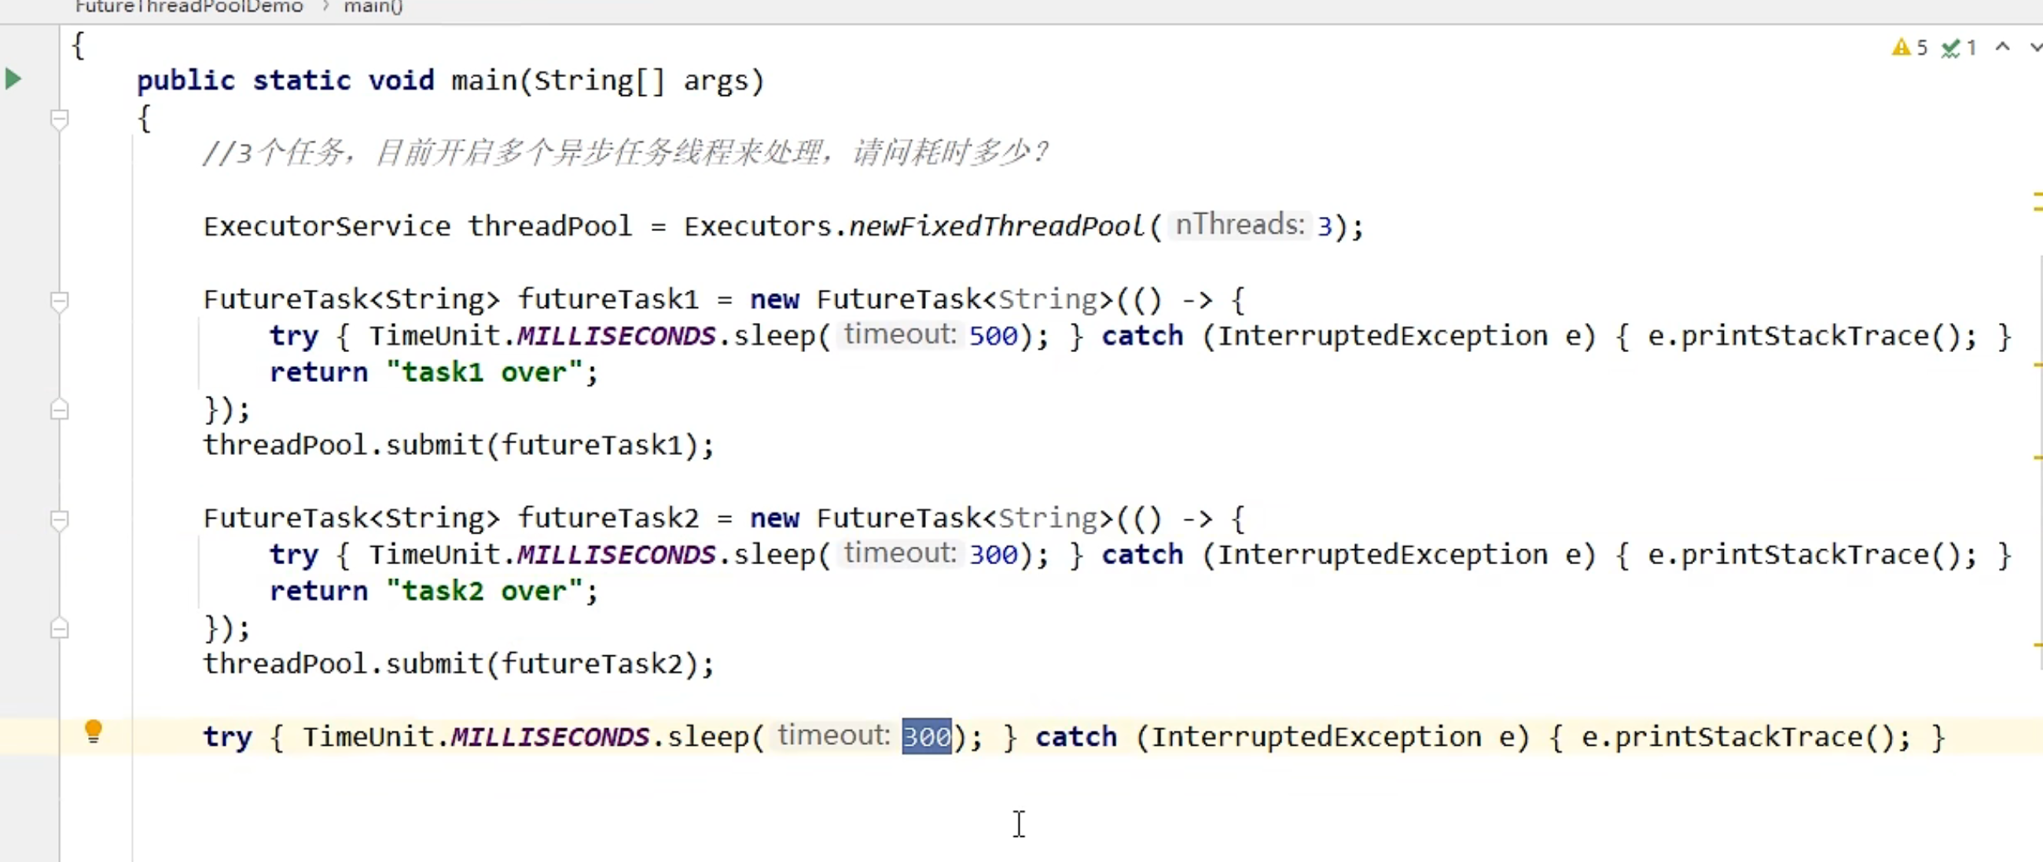Collapse futureTask2 lambda fold marker
Viewport: 2043px width, 862px height.
tap(60, 519)
